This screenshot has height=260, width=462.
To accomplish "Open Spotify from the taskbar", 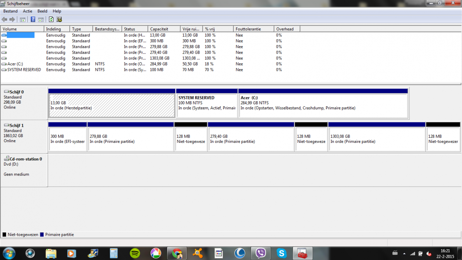I will coord(135,253).
